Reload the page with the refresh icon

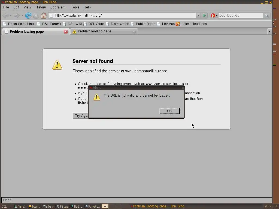click(x=28, y=16)
